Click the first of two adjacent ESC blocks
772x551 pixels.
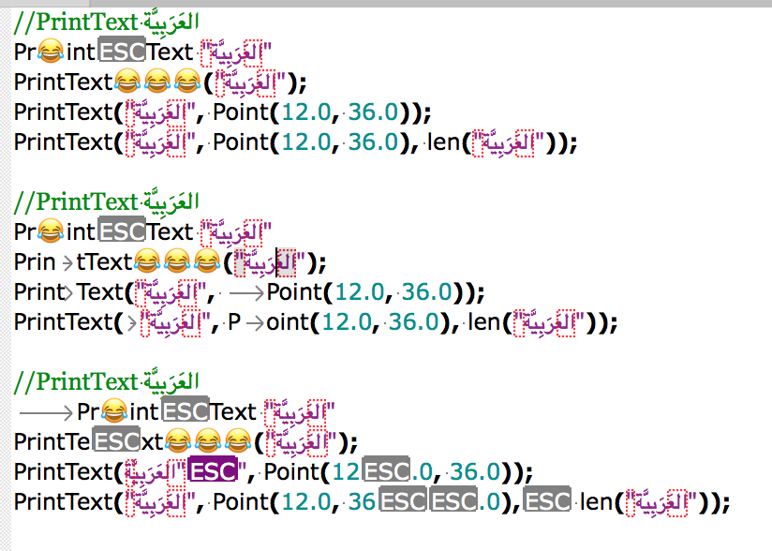pos(403,501)
